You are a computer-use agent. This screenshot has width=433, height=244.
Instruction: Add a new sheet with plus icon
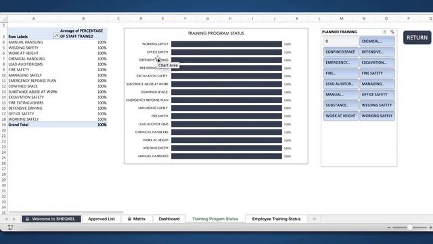(x=314, y=219)
